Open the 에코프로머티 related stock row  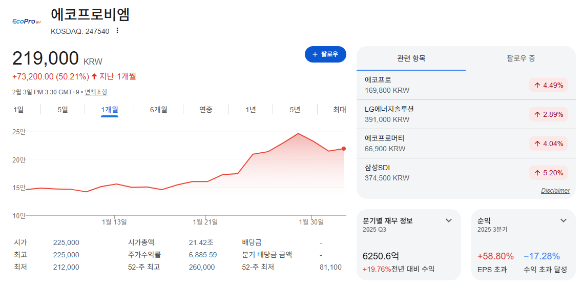(x=466, y=144)
